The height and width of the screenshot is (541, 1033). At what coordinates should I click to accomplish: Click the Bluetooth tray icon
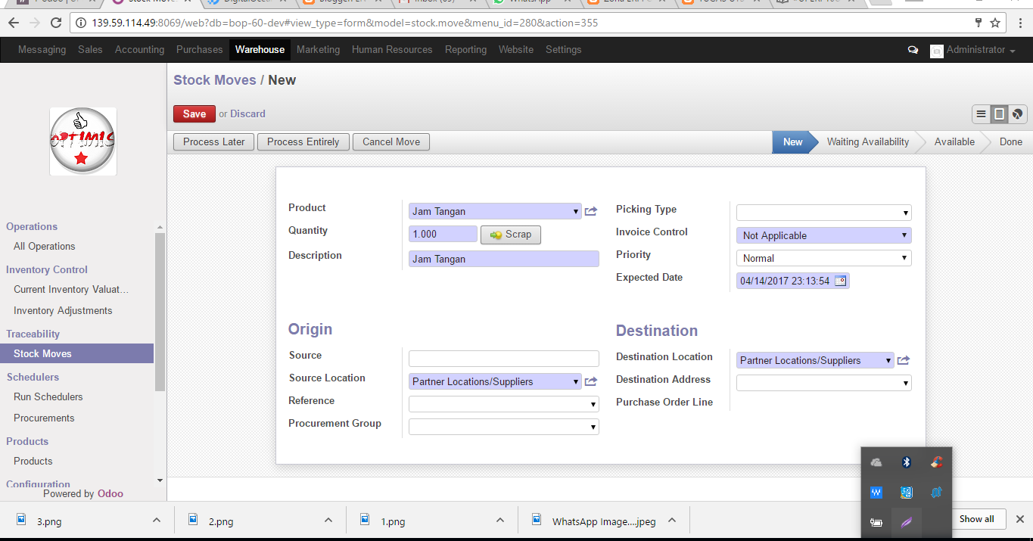pyautogui.click(x=906, y=462)
